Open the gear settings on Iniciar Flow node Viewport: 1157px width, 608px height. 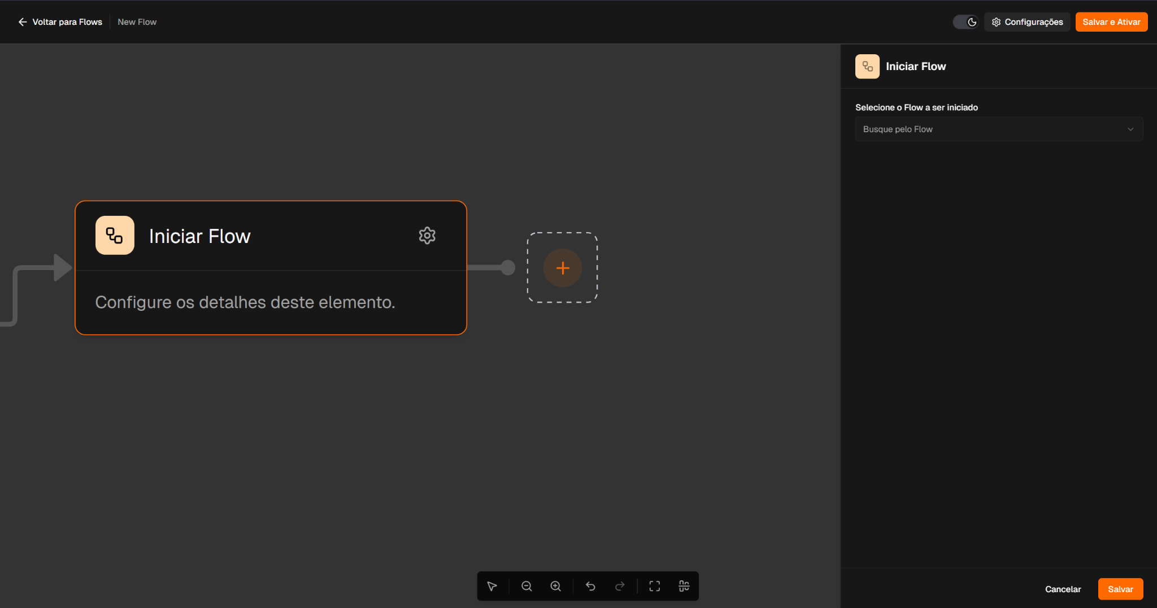pos(427,236)
